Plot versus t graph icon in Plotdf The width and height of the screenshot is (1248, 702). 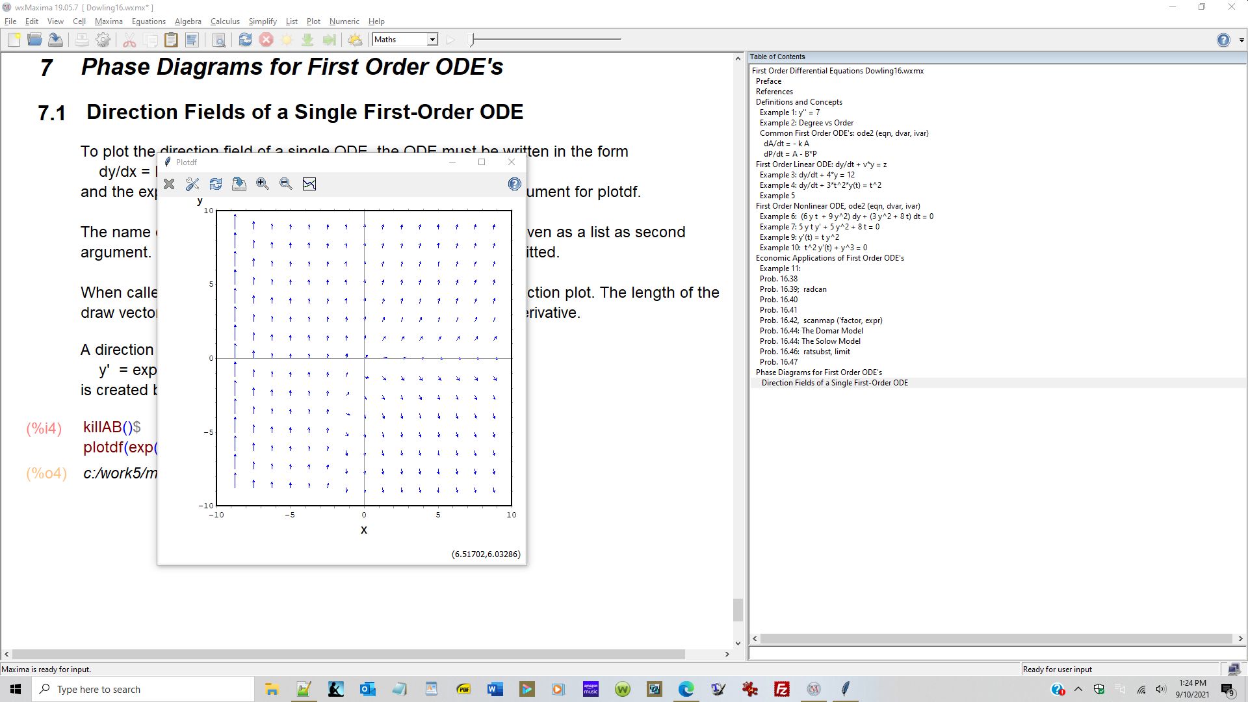point(309,184)
